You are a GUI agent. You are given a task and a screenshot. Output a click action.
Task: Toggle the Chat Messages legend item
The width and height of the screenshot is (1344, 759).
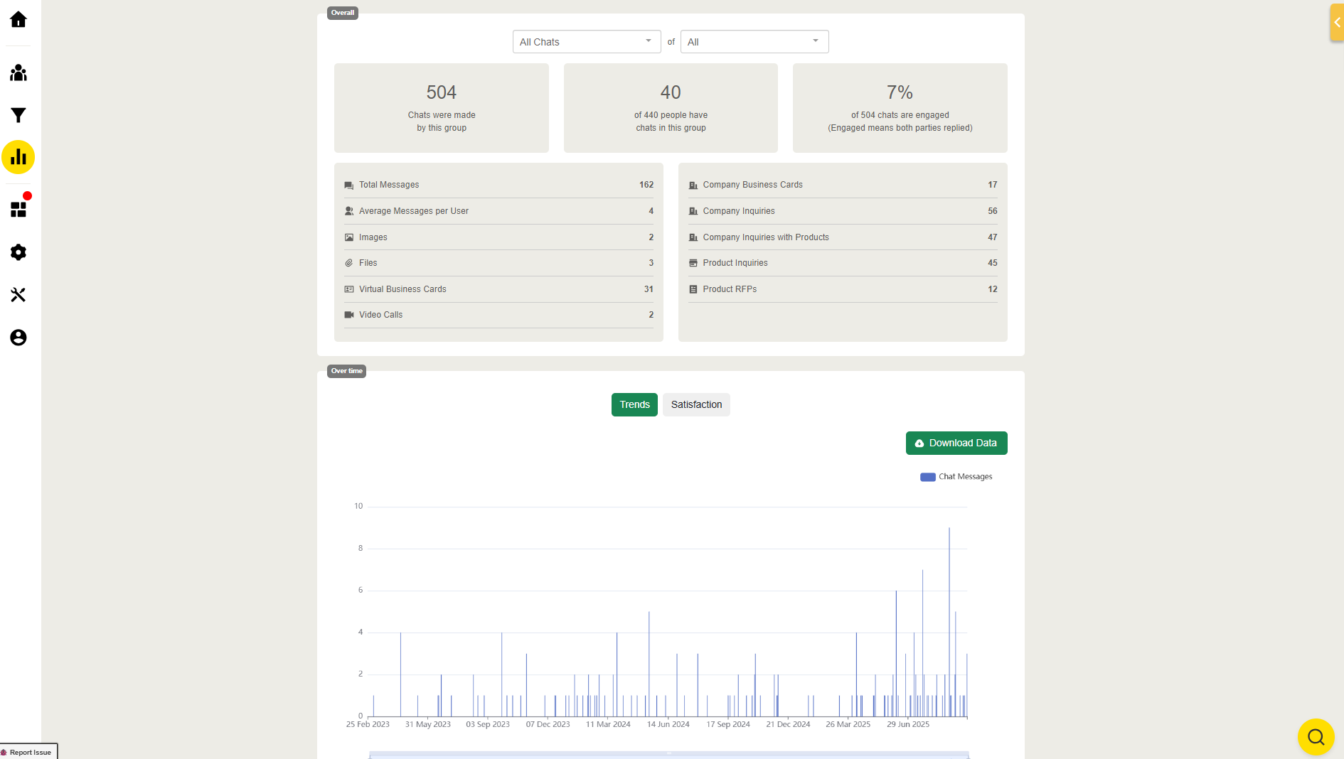point(956,477)
